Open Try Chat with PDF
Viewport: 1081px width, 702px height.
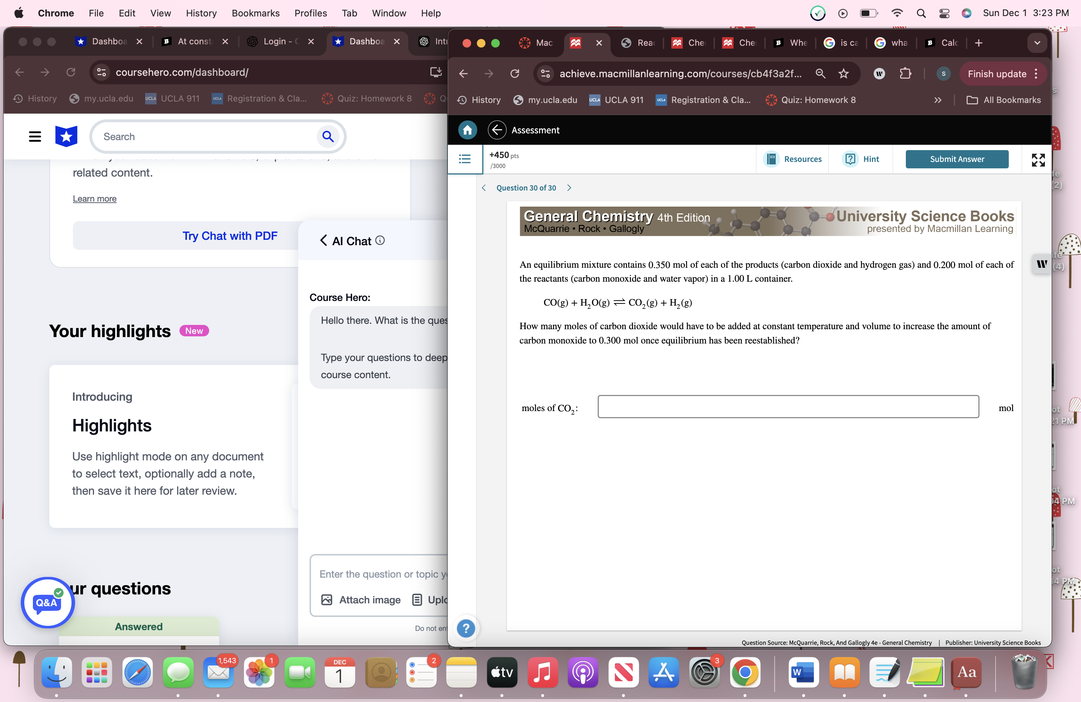[230, 236]
